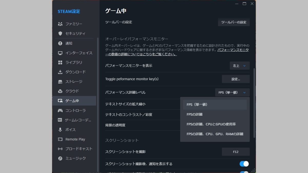The height and width of the screenshot is (173, 308).
Task: Select クラウド settings
Action: 74,91
